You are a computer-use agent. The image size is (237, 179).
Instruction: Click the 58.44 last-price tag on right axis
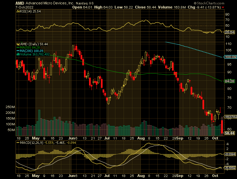click(x=230, y=133)
